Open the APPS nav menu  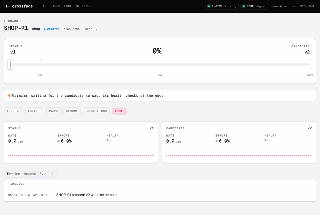56,6
